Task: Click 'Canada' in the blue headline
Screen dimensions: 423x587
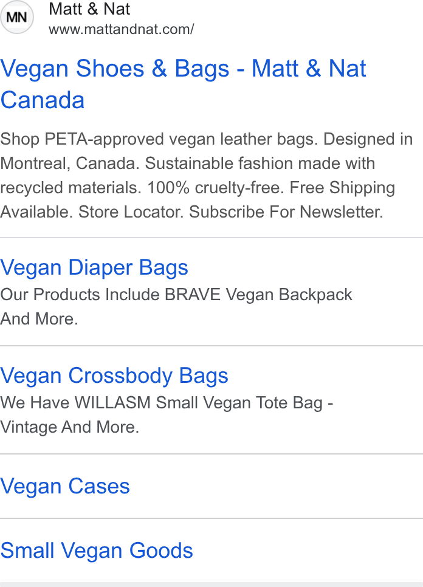Action: pos(43,100)
